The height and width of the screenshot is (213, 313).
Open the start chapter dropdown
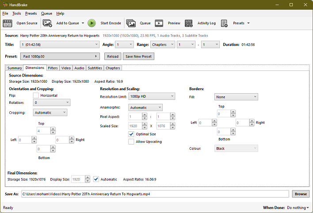click(x=186, y=45)
